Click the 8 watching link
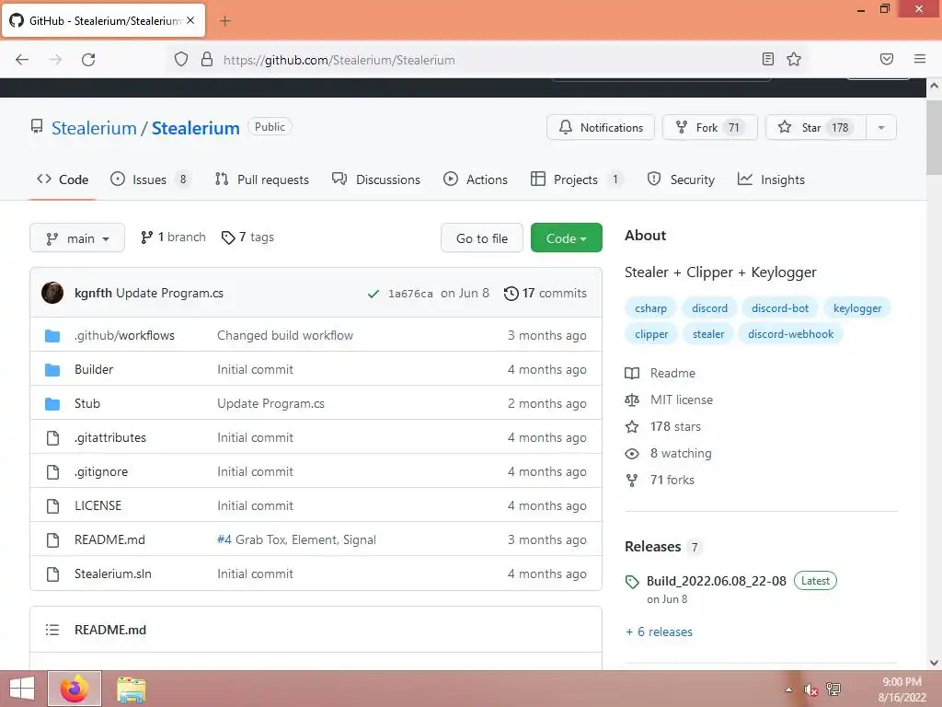This screenshot has height=707, width=942. pos(681,453)
